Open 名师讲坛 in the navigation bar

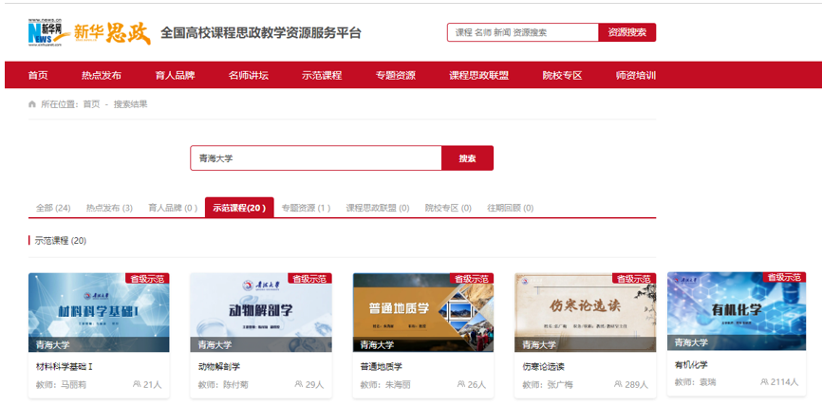(x=249, y=76)
